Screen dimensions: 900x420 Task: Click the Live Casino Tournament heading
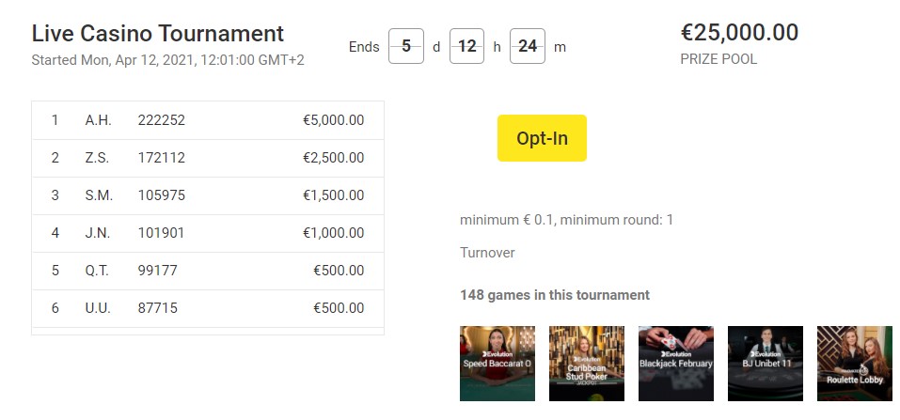point(158,34)
